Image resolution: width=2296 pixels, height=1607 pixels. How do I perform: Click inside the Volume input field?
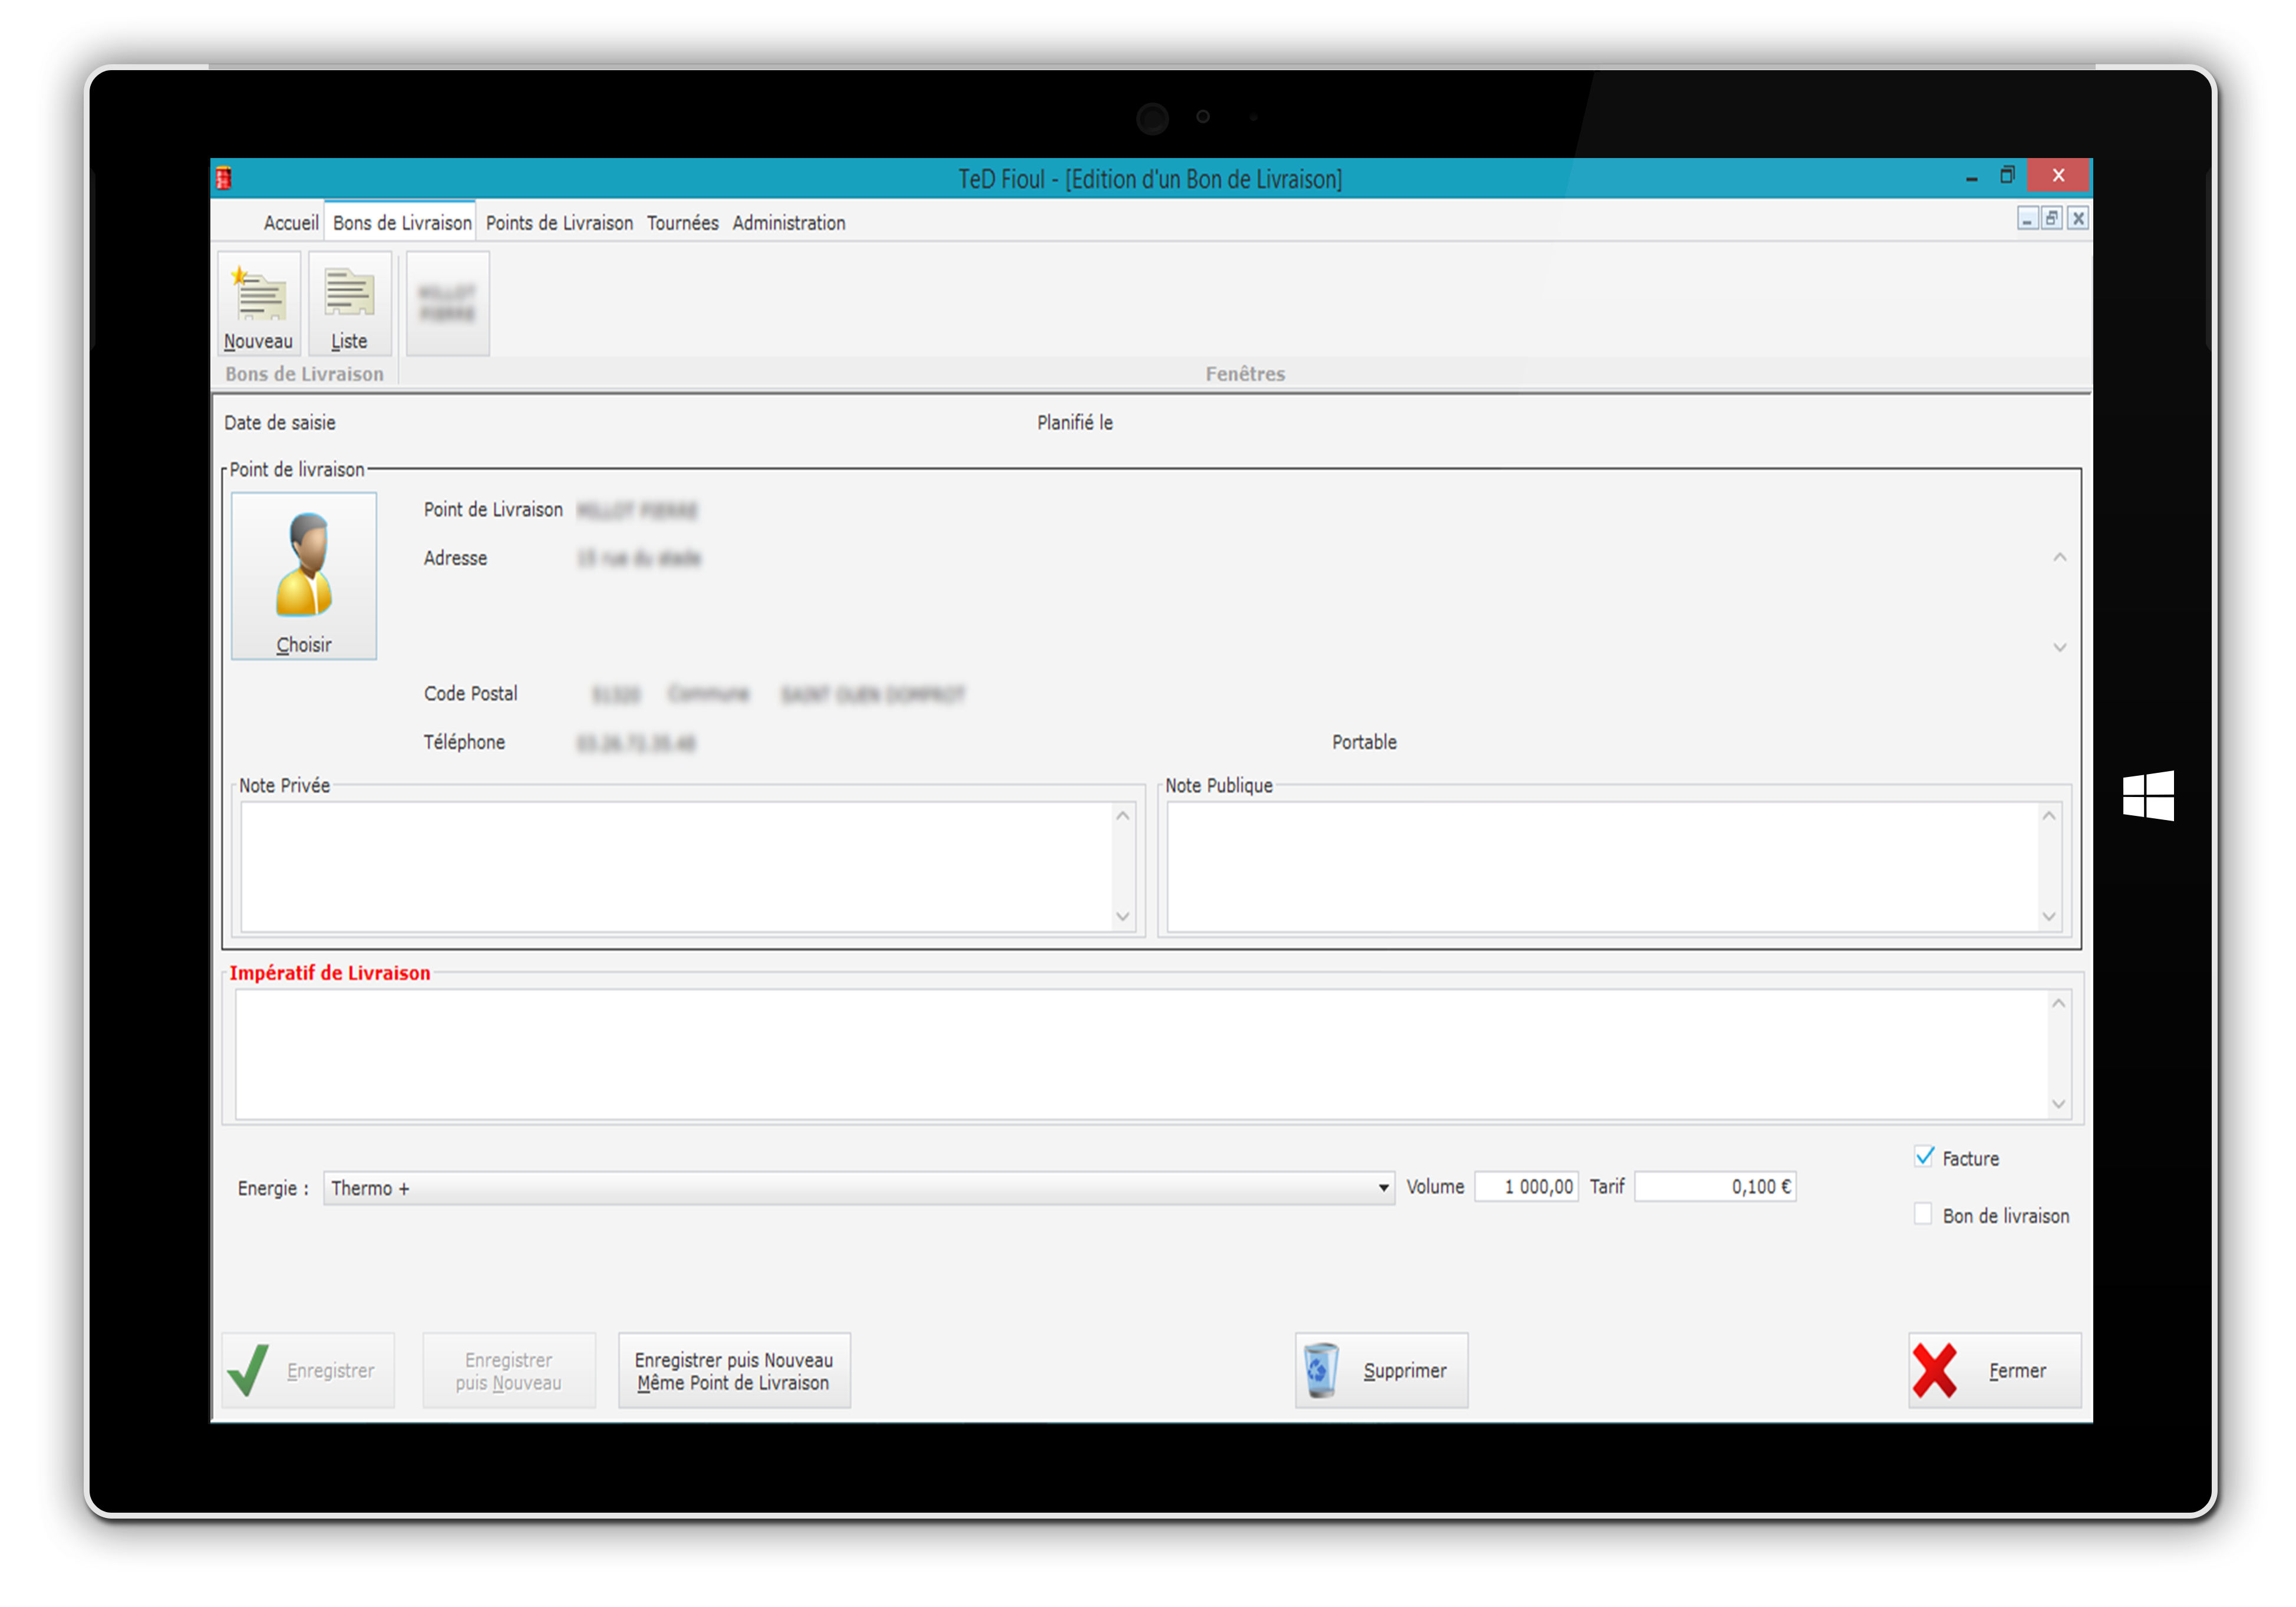[1527, 1187]
